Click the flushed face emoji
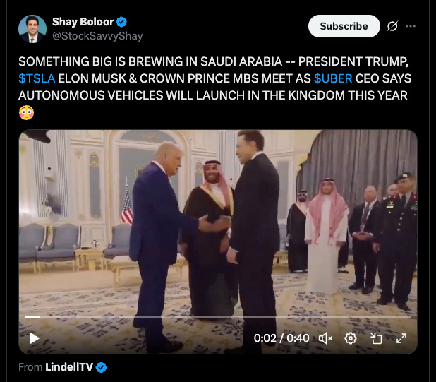 click(x=26, y=113)
